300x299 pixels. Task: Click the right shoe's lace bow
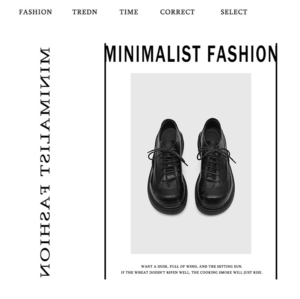point(216,154)
